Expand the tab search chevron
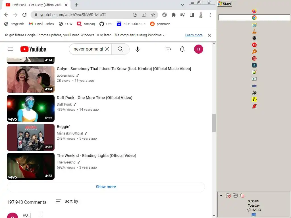This screenshot has height=218, width=291. click(182, 5)
